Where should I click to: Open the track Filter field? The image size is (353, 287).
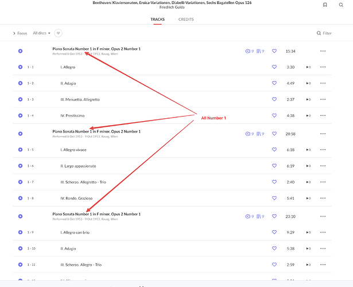324,33
